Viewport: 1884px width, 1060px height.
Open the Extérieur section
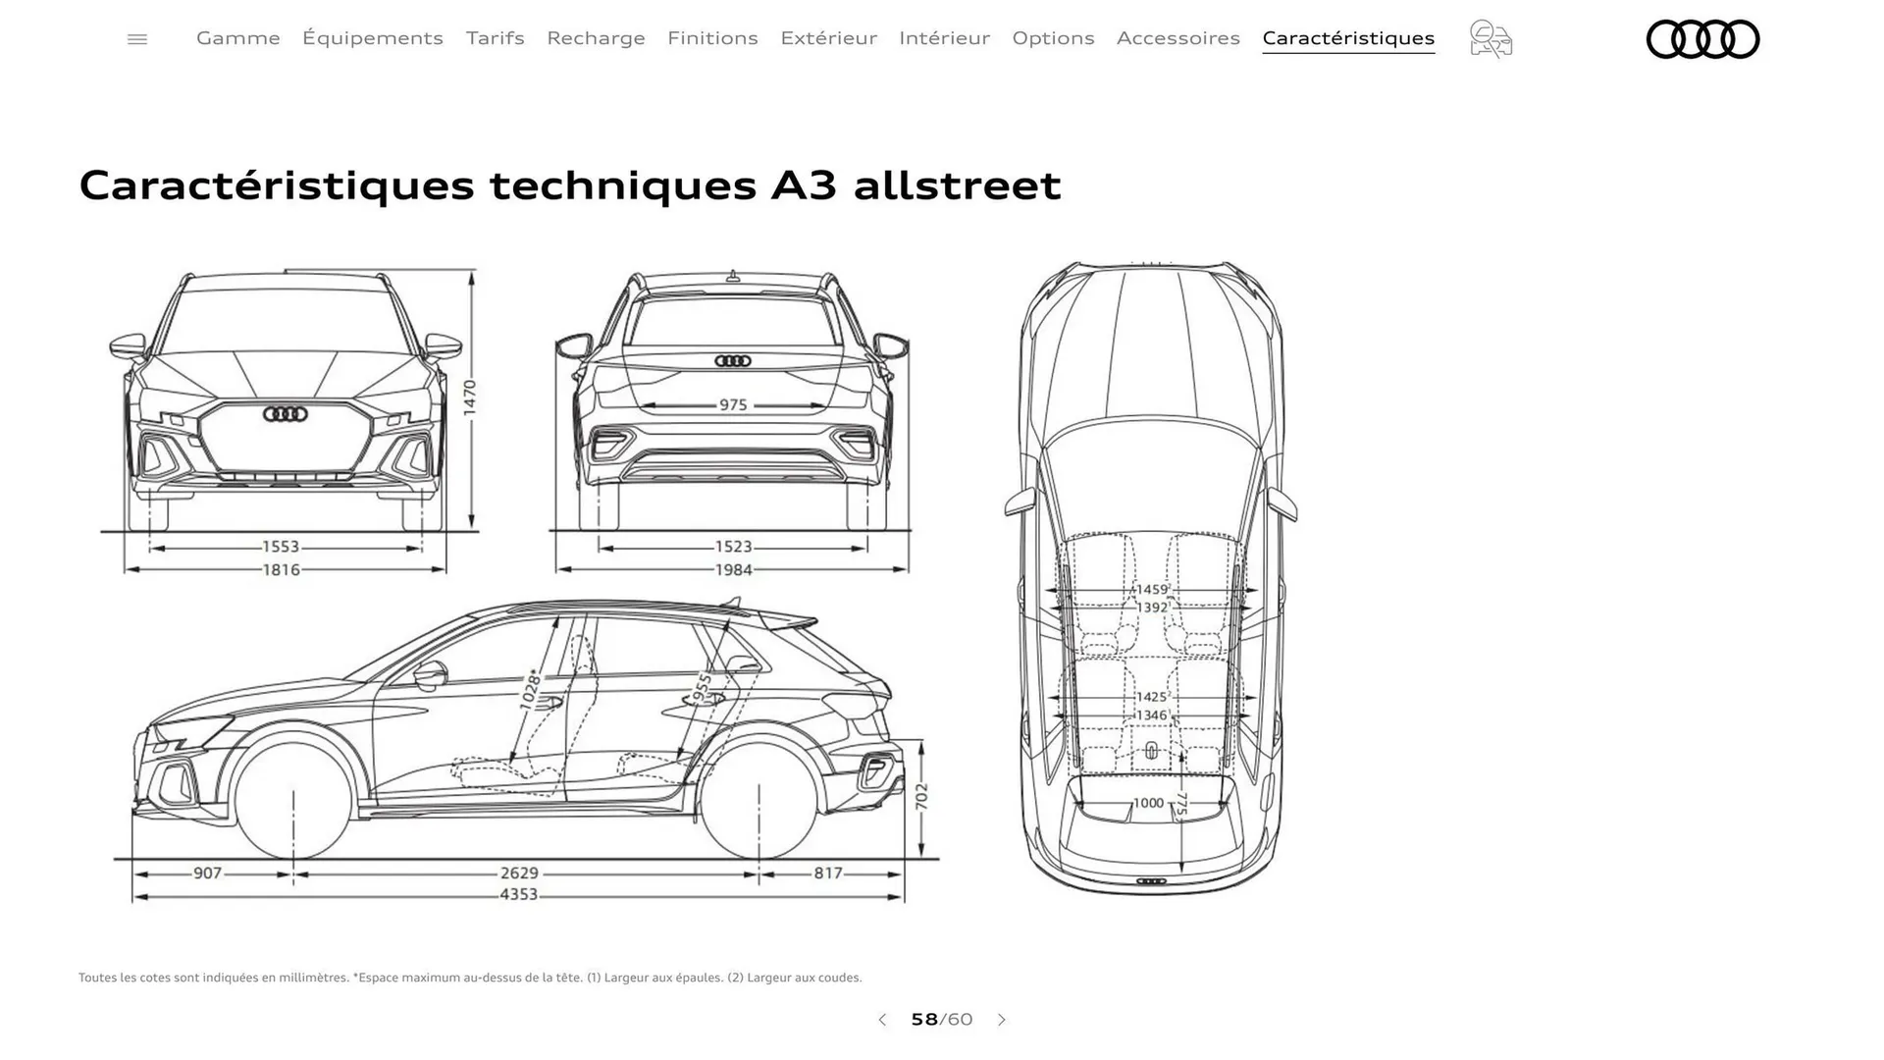[x=829, y=38]
